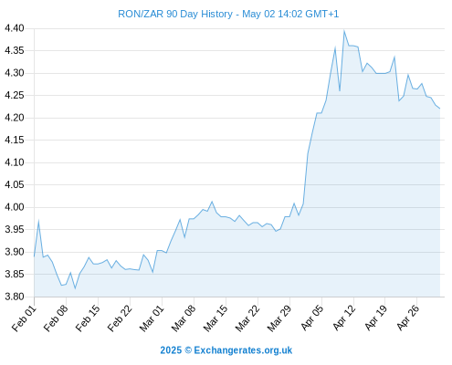Click the highest peak of the rate line

(x=344, y=31)
